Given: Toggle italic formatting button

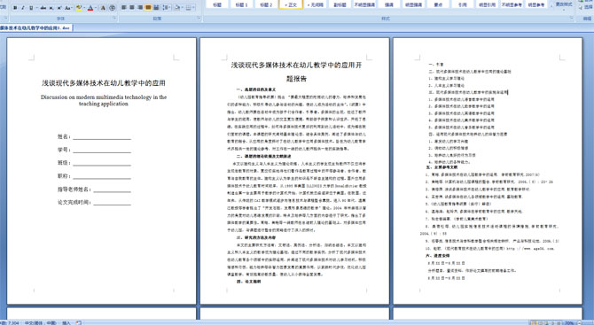Looking at the screenshot, I should coord(23,8).
